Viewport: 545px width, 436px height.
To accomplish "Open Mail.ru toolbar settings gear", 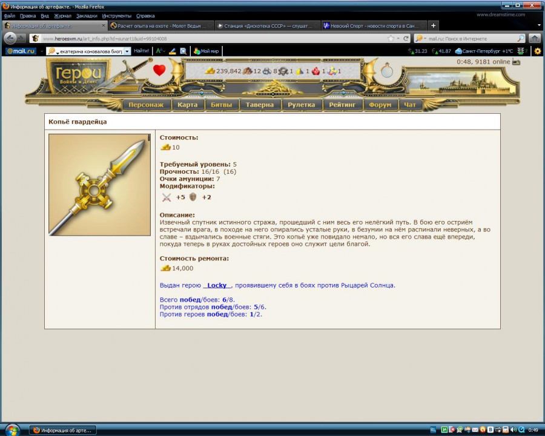I will [x=537, y=51].
